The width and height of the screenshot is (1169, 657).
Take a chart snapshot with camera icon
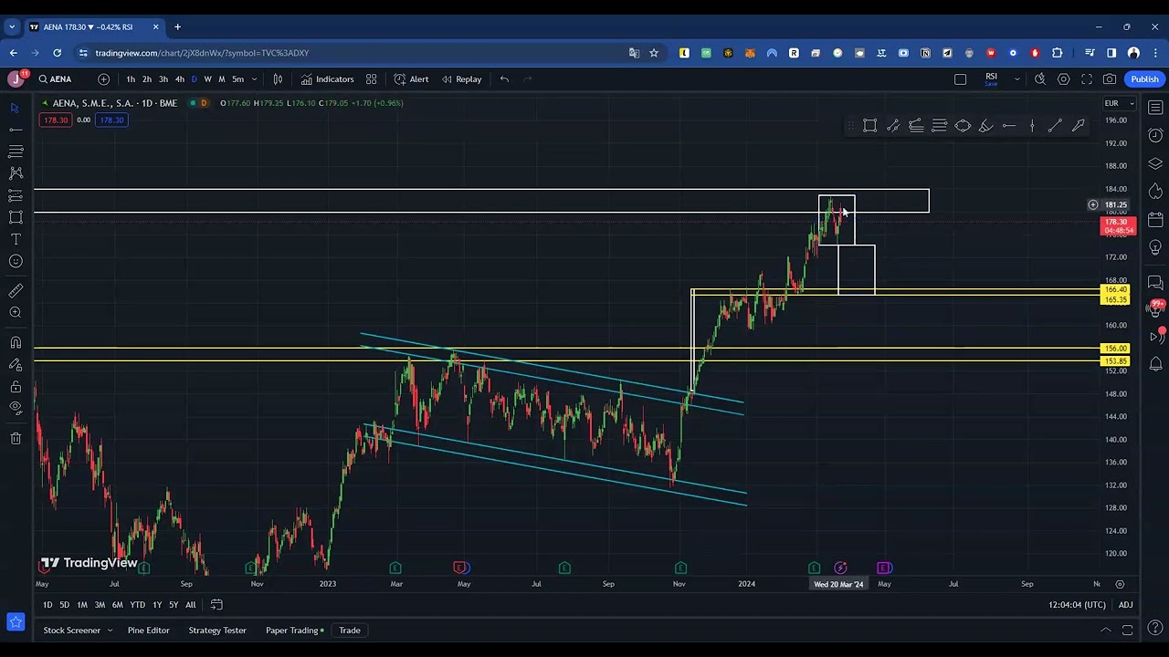click(1110, 79)
